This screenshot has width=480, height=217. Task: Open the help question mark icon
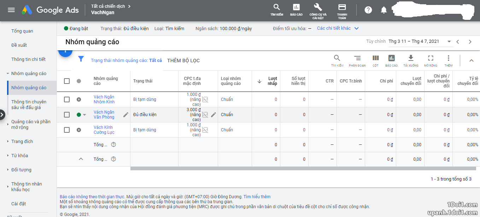coord(368,10)
